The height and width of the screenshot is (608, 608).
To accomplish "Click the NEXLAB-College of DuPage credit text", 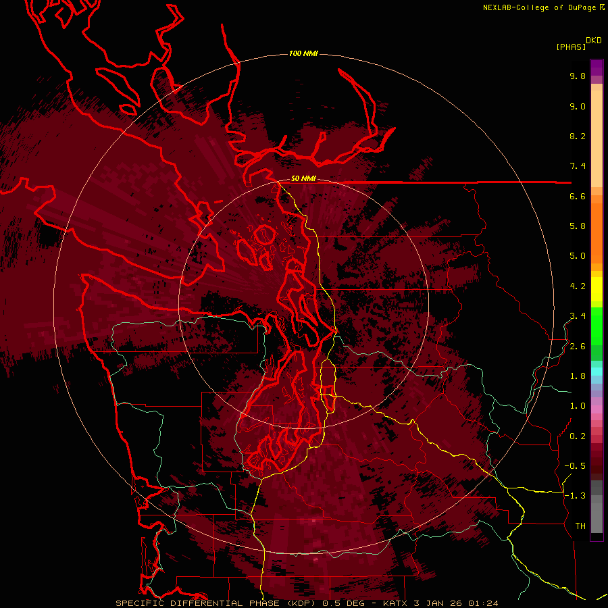I will pyautogui.click(x=539, y=7).
